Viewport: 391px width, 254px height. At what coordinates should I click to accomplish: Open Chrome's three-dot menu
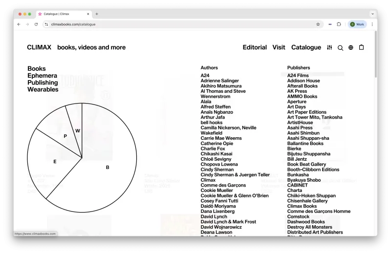(x=372, y=24)
